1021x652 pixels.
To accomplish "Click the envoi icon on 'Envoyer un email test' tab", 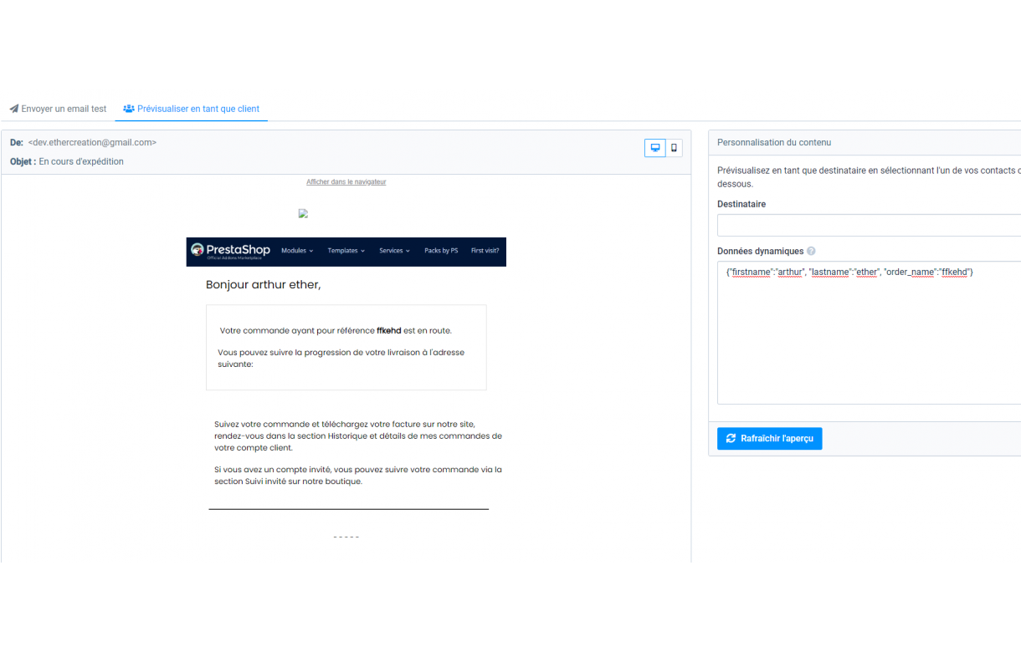I will (13, 108).
